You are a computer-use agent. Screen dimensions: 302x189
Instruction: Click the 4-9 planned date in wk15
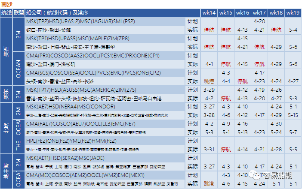point(226,124)
